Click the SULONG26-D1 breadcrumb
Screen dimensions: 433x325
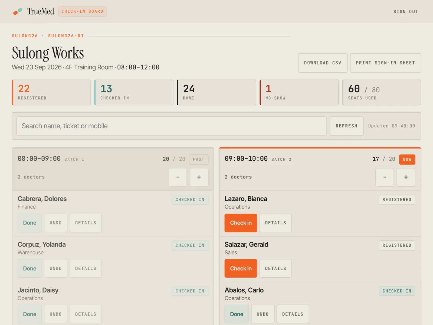pyautogui.click(x=66, y=36)
